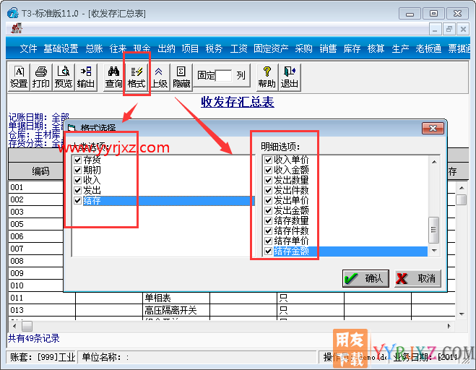Click the 确认 confirm button

point(365,278)
